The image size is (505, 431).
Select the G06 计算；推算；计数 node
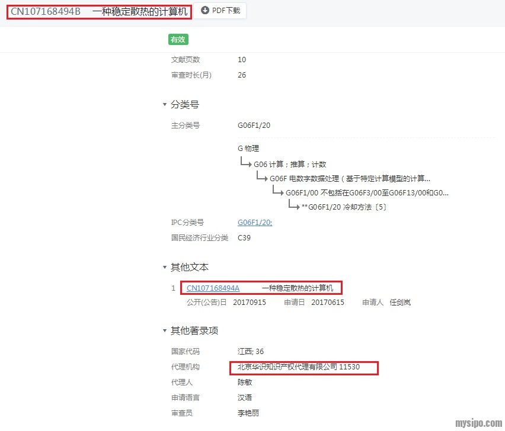click(x=289, y=164)
